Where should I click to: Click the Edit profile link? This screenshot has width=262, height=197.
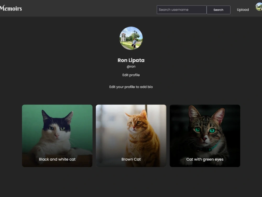131,75
